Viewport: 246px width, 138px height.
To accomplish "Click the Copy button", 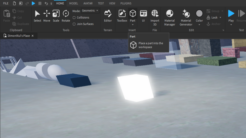I will coord(18,11).
